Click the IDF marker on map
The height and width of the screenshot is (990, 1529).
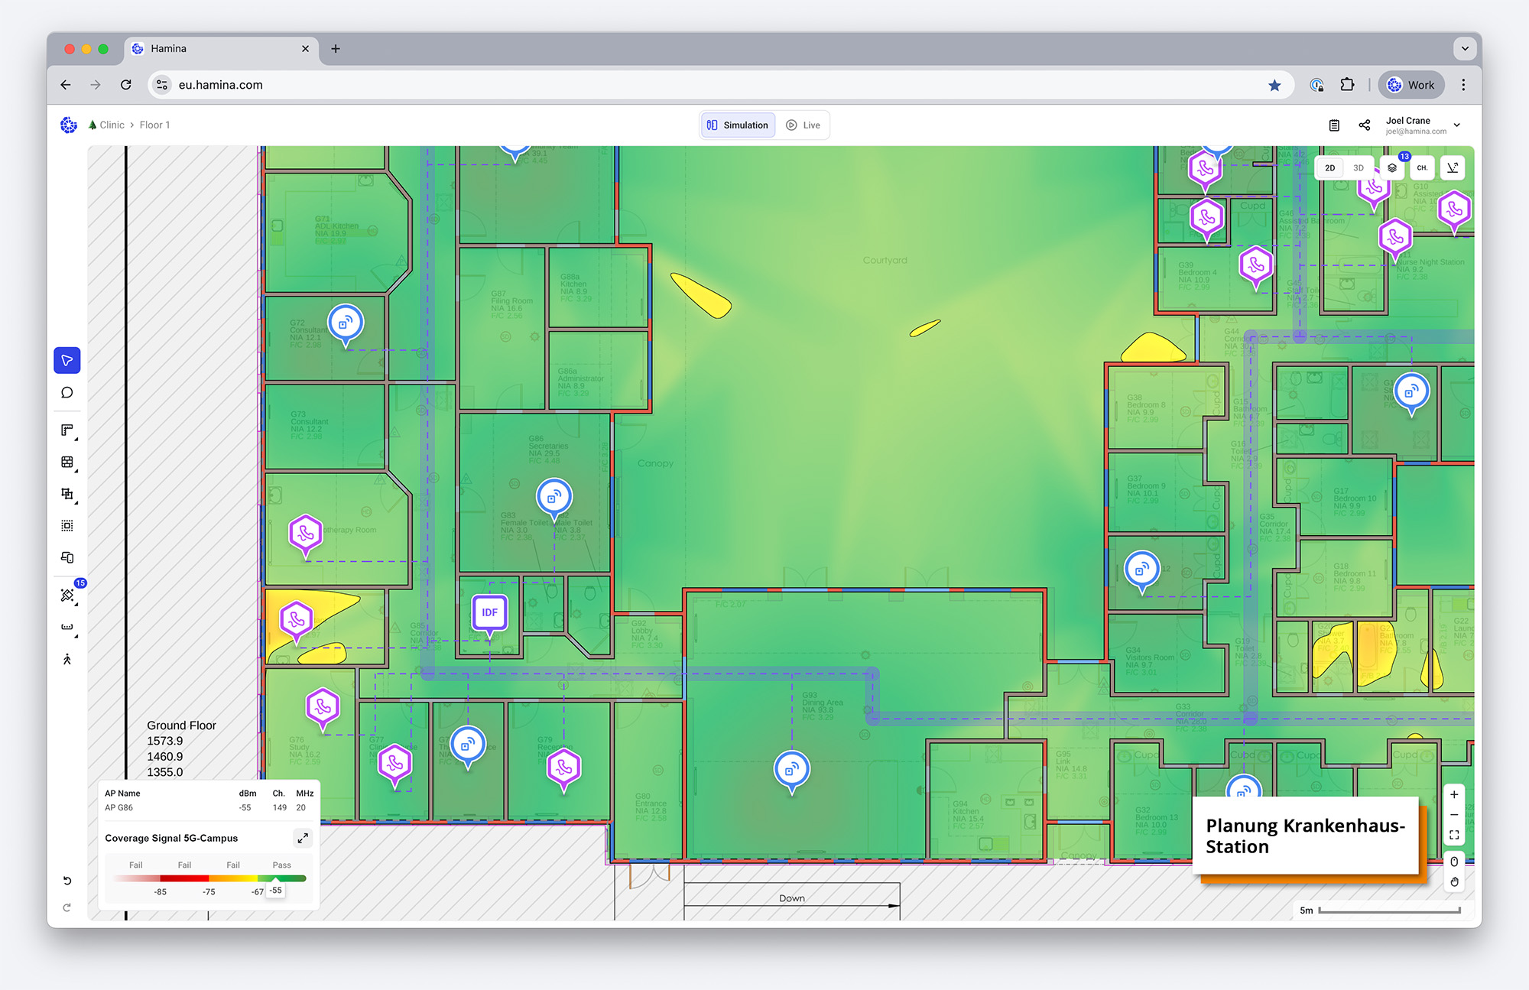click(x=489, y=612)
